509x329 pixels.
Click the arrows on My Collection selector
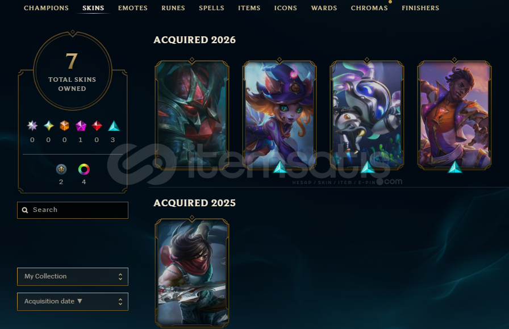pos(120,276)
